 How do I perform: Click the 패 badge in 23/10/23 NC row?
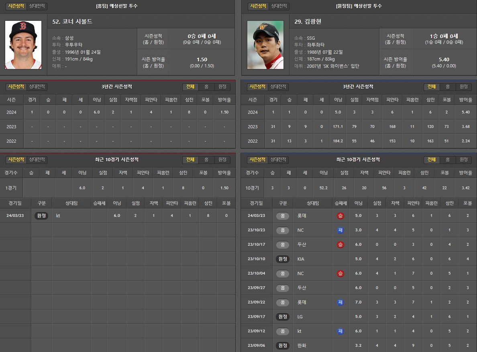click(x=340, y=230)
